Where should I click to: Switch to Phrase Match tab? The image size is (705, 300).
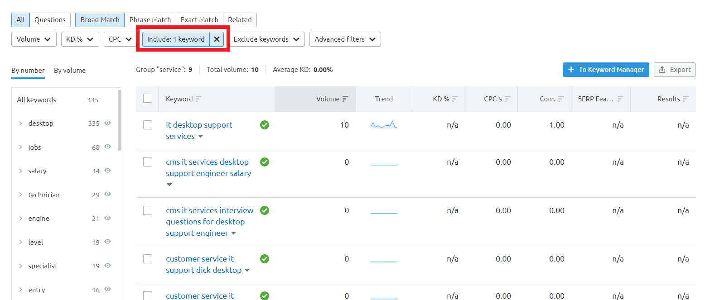click(150, 20)
